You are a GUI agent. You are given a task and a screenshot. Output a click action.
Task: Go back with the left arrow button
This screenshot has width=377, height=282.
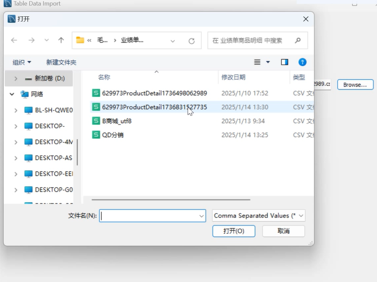click(14, 40)
